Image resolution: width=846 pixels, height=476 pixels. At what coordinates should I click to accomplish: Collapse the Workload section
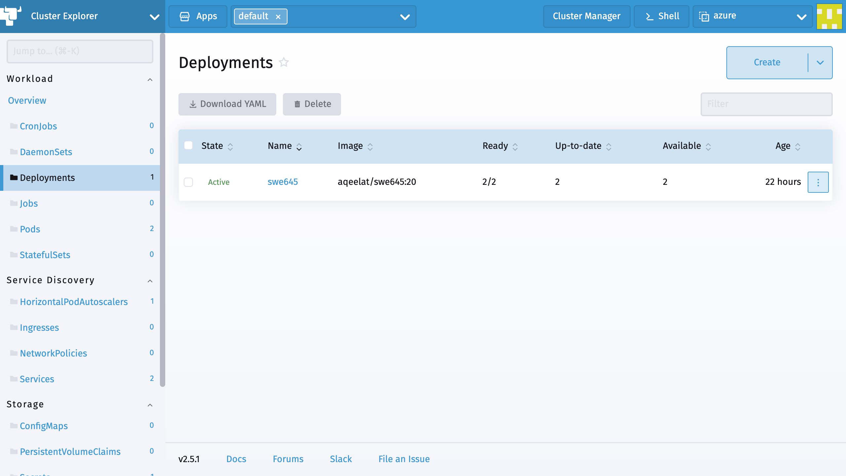(x=150, y=79)
